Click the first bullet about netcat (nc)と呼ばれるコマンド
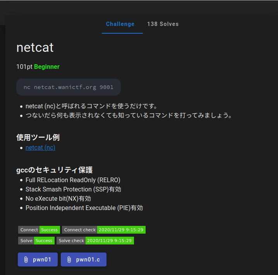Viewport: 278px width, 275px height. (91, 106)
